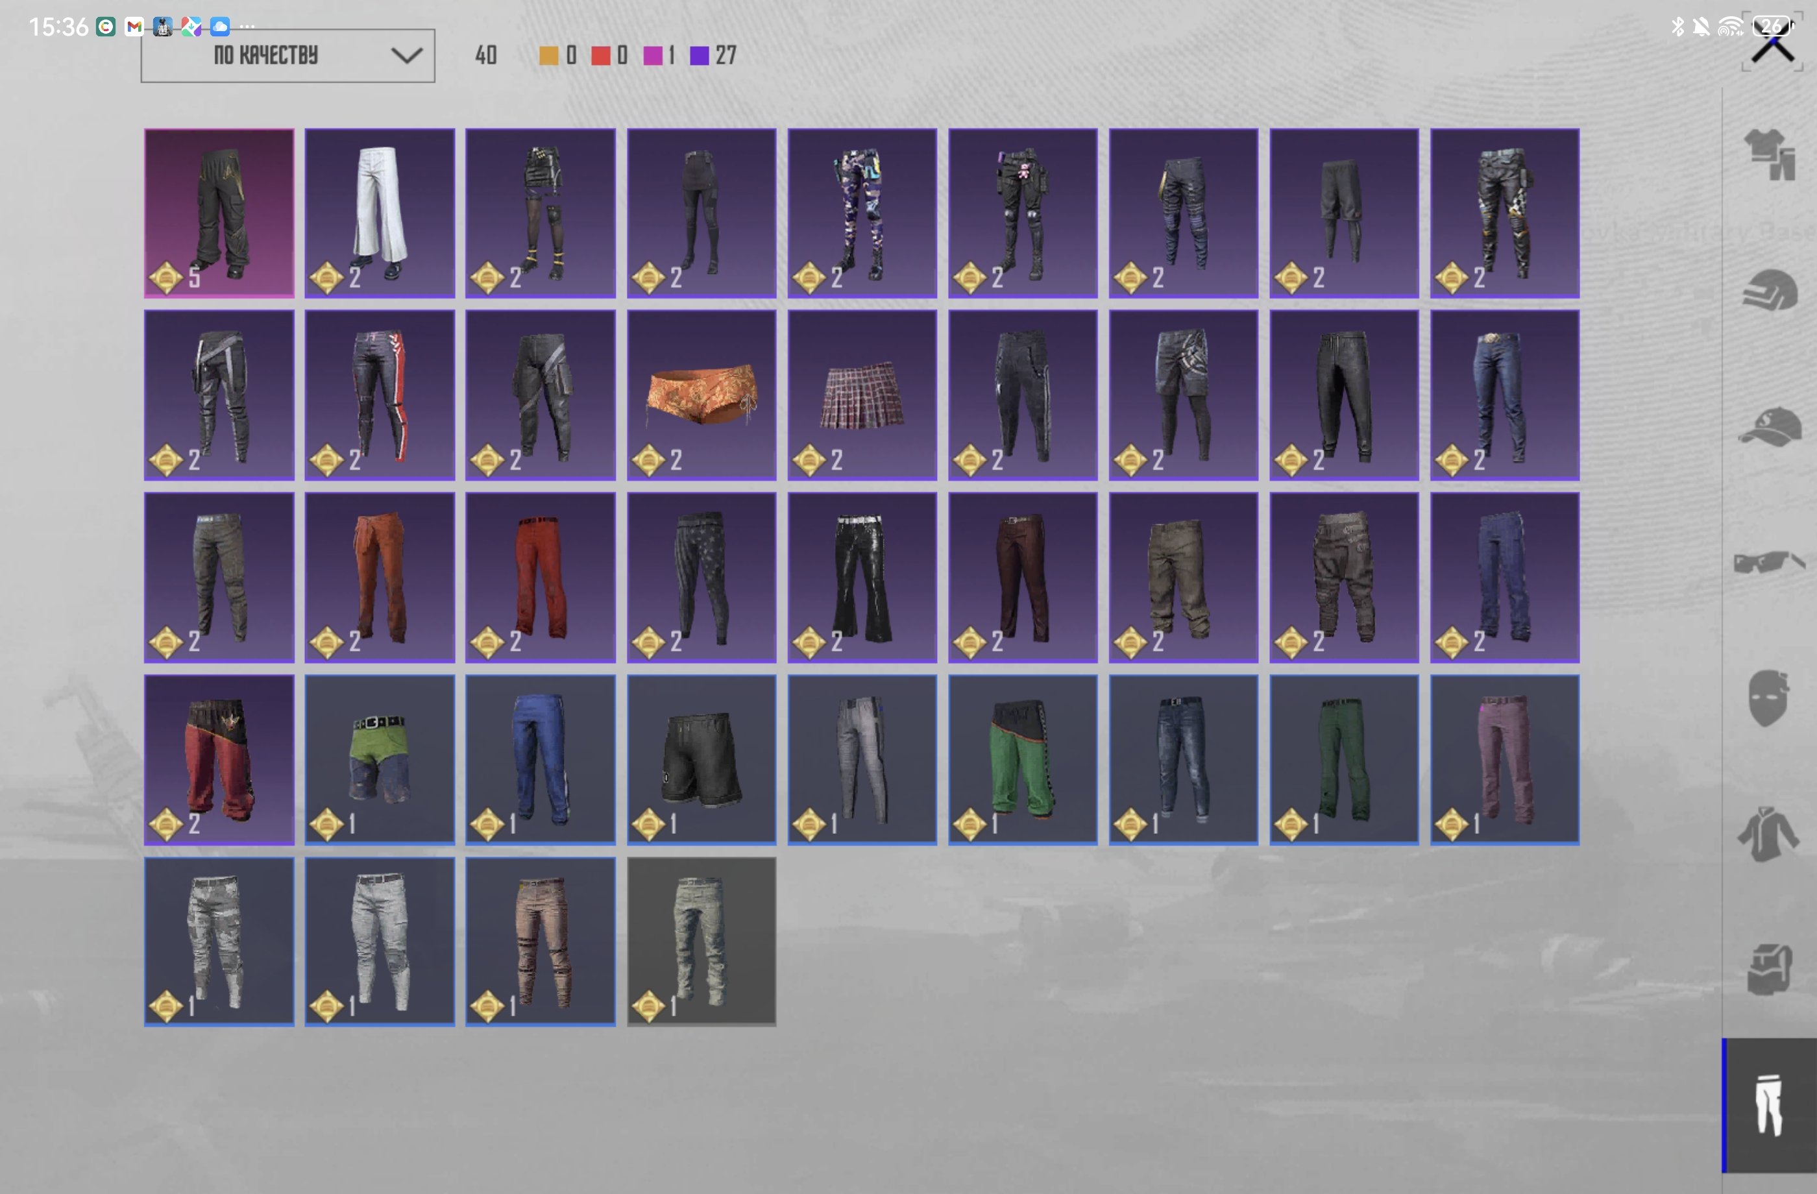Open the backpack category
The width and height of the screenshot is (1817, 1194).
point(1770,969)
